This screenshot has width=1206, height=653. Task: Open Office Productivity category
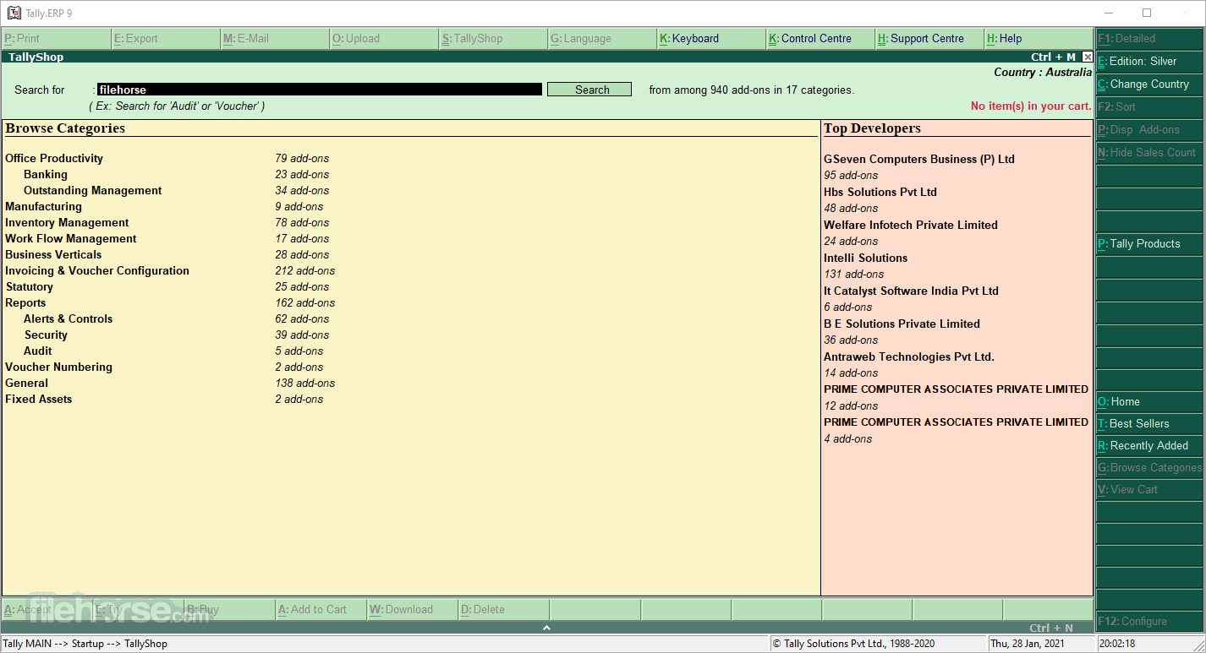coord(54,159)
